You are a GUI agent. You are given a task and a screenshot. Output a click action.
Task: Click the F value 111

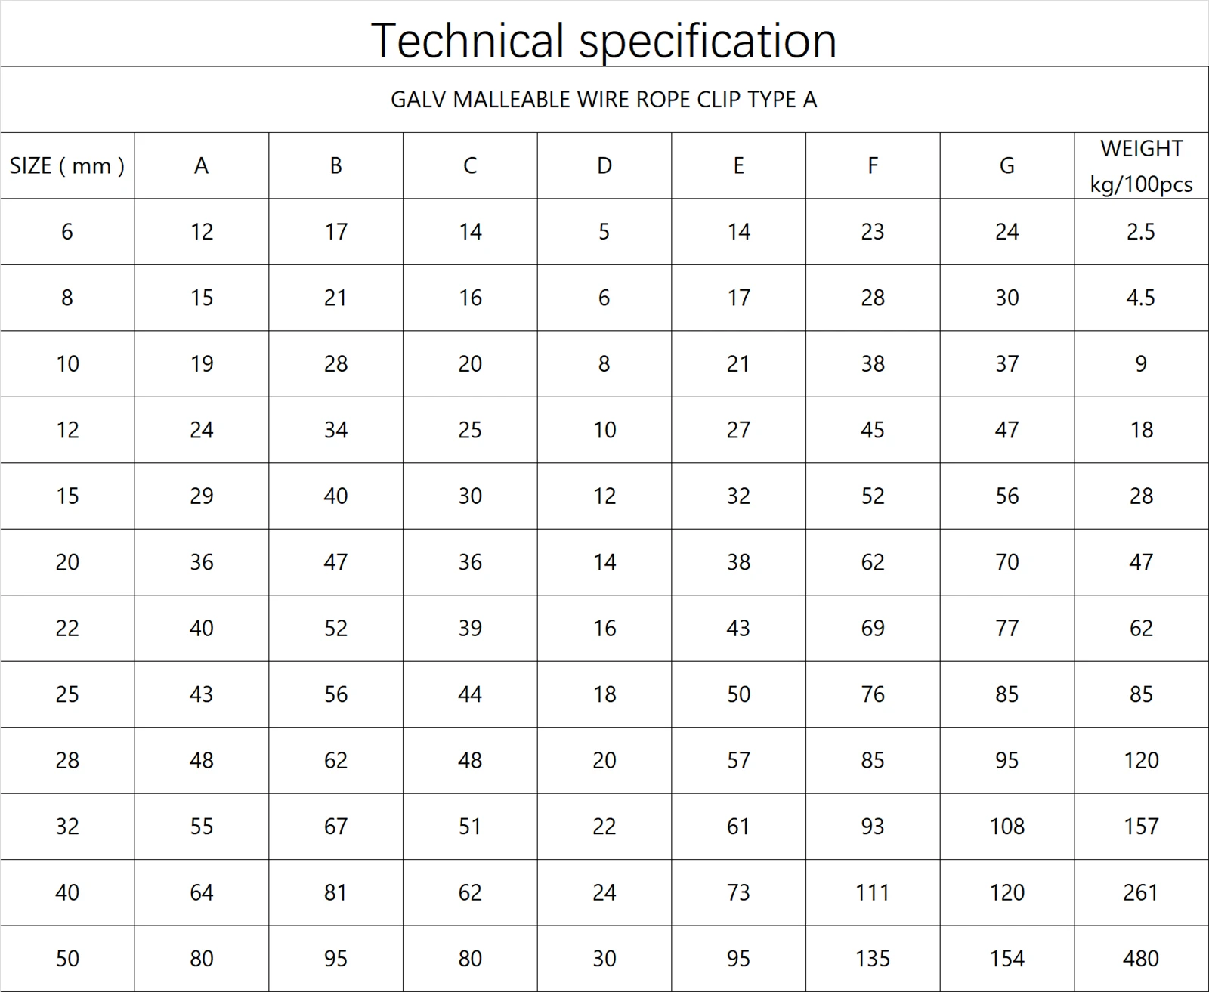coord(873,893)
